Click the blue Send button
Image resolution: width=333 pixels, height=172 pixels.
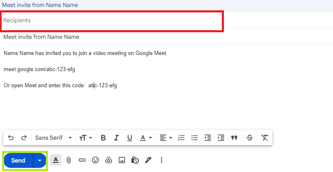point(18,160)
